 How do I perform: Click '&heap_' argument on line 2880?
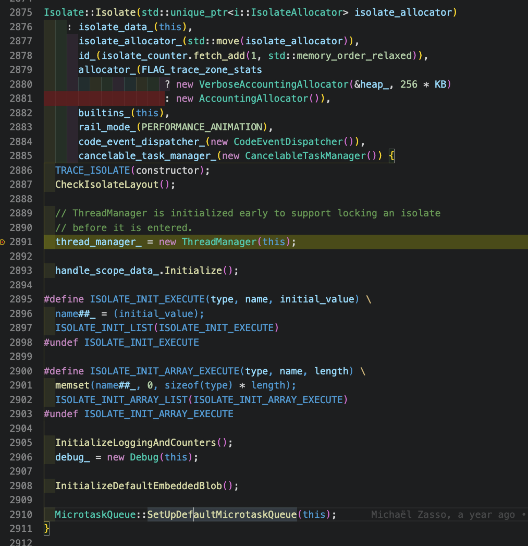point(371,84)
